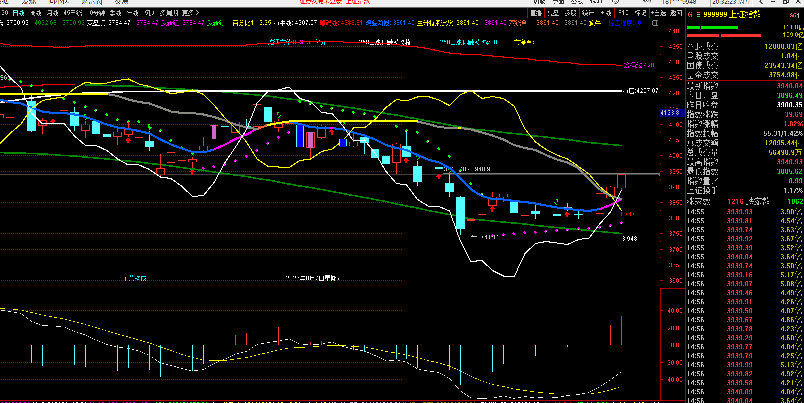Add to watchlist with +自选
The height and width of the screenshot is (403, 804).
pos(659,13)
